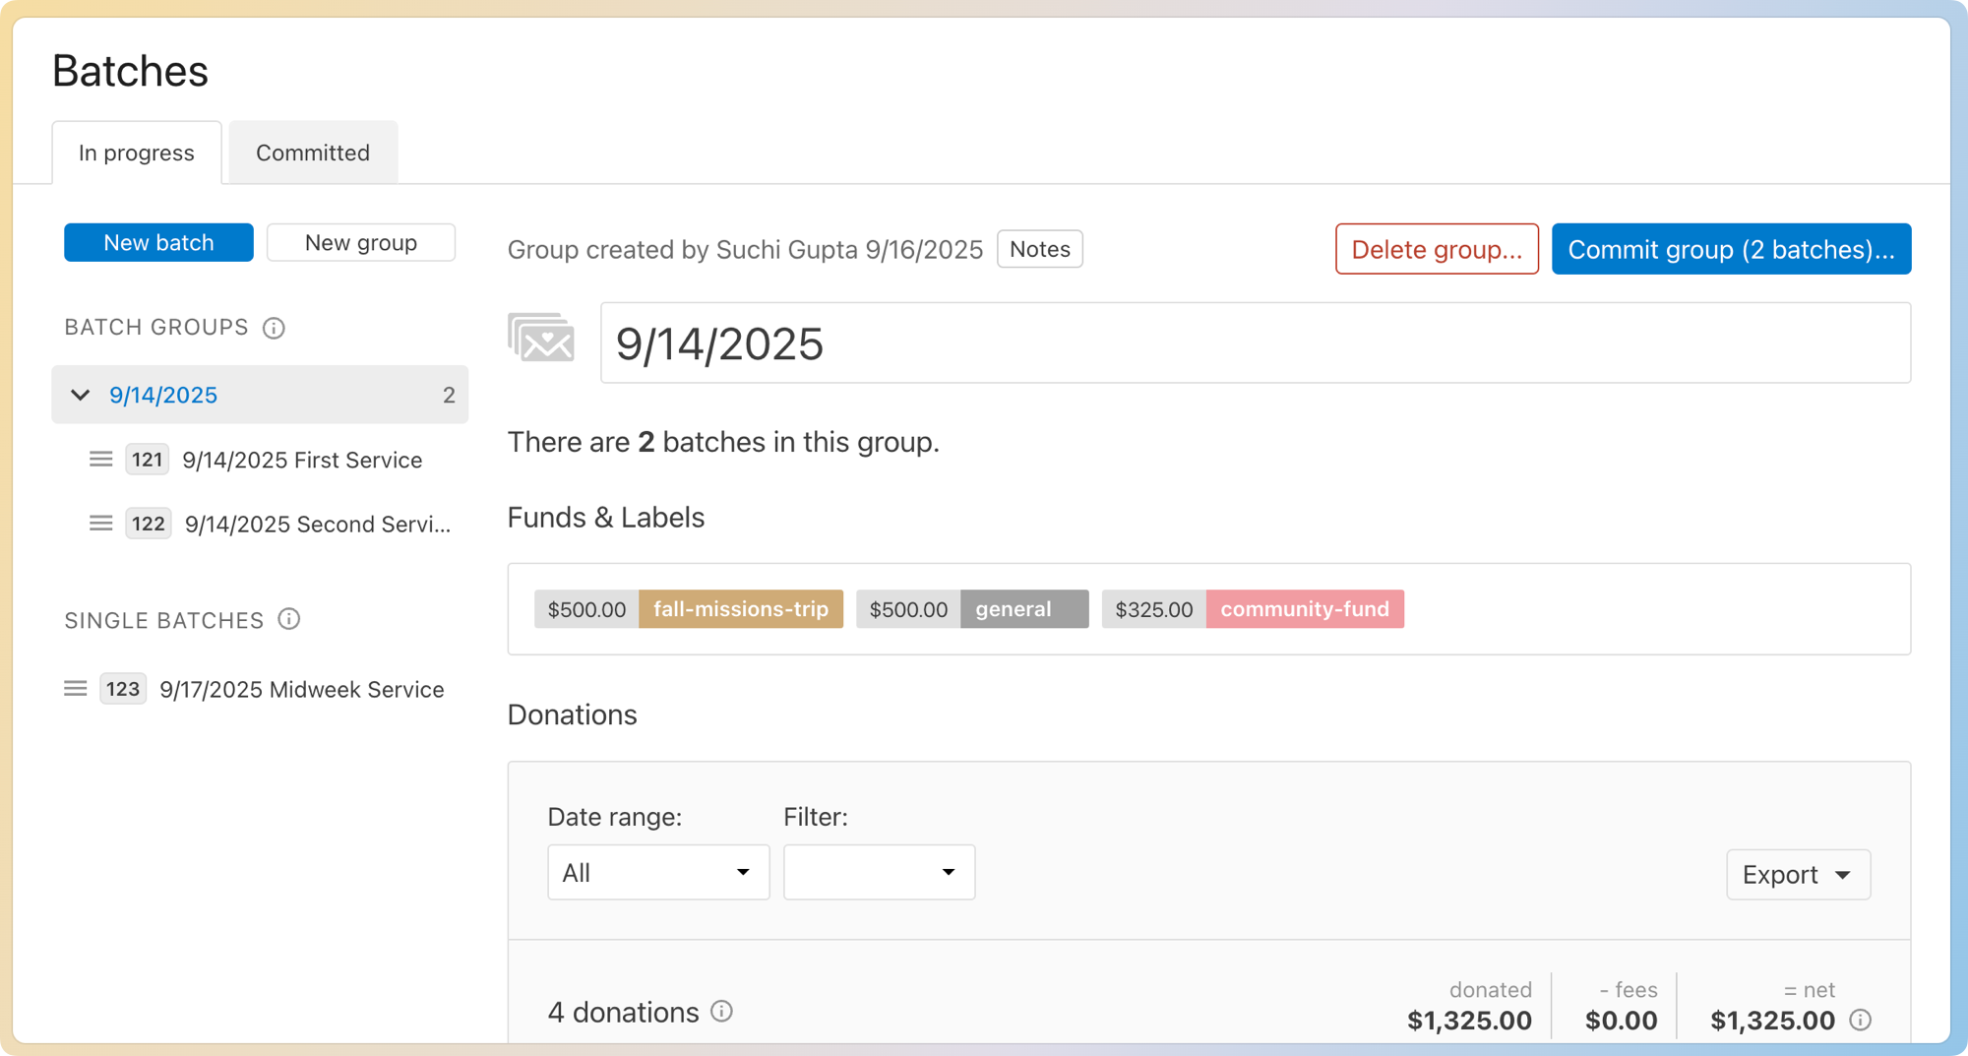This screenshot has width=1968, height=1056.
Task: Switch to the Committed tab
Action: coord(313,153)
